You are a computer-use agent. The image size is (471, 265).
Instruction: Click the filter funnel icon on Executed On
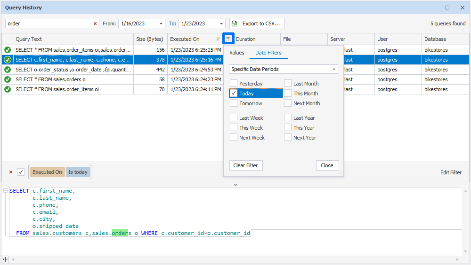pyautogui.click(x=228, y=39)
